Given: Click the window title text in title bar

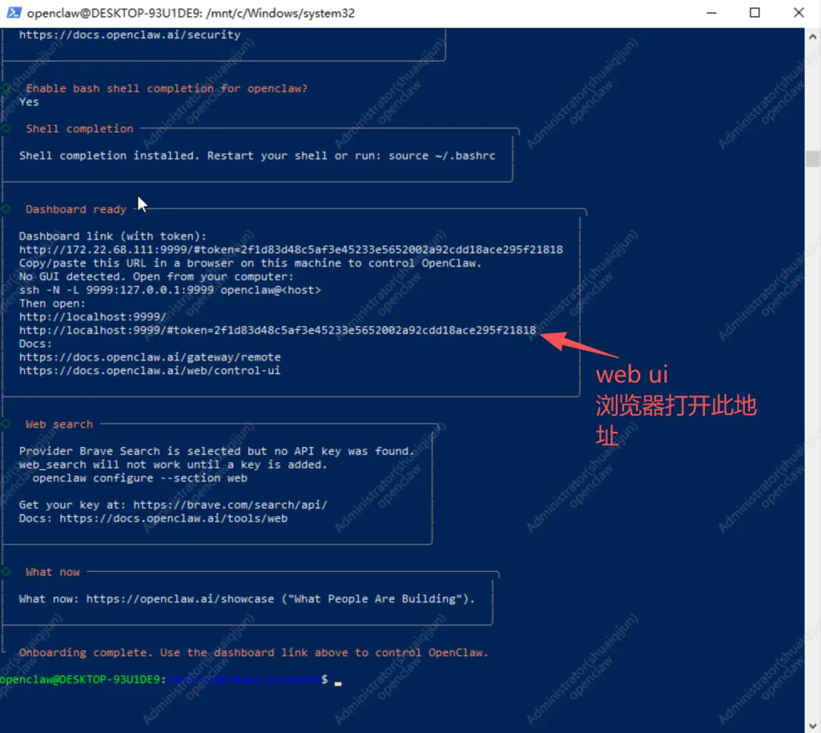Looking at the screenshot, I should (x=191, y=13).
